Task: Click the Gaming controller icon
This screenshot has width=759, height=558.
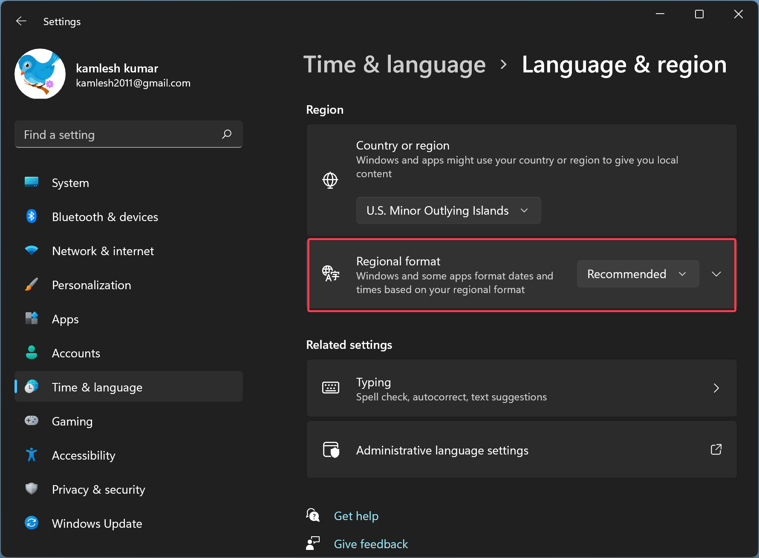Action: point(32,421)
